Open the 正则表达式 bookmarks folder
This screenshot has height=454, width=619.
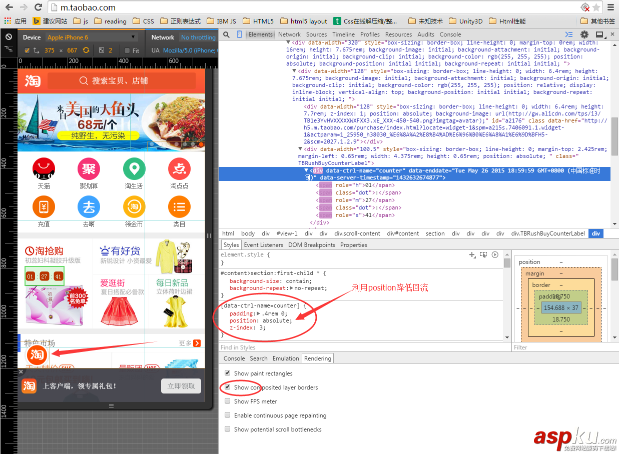(181, 21)
